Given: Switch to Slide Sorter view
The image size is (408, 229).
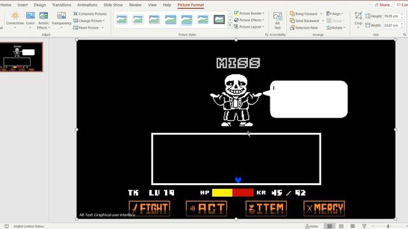Looking at the screenshot, I should 341,226.
